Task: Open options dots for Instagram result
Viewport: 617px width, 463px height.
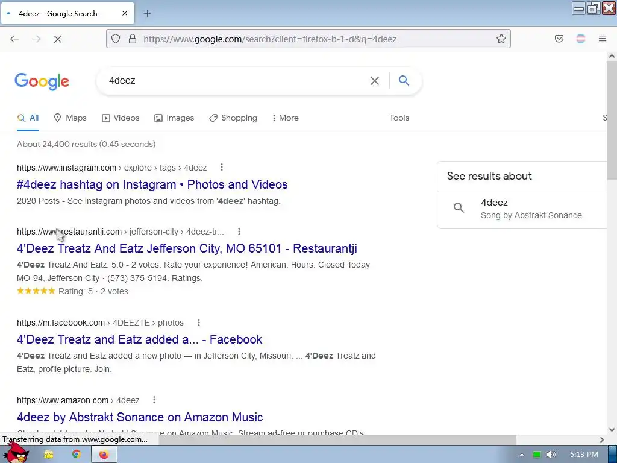Action: 222,168
